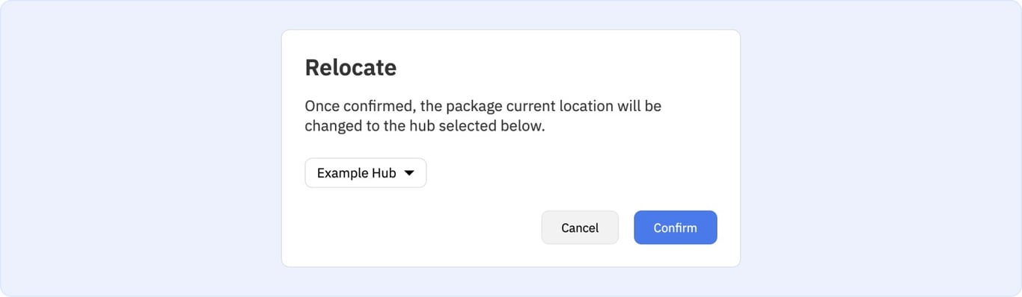1022x297 pixels.
Task: Click the relocation description paragraph
Action: pyautogui.click(x=483, y=116)
